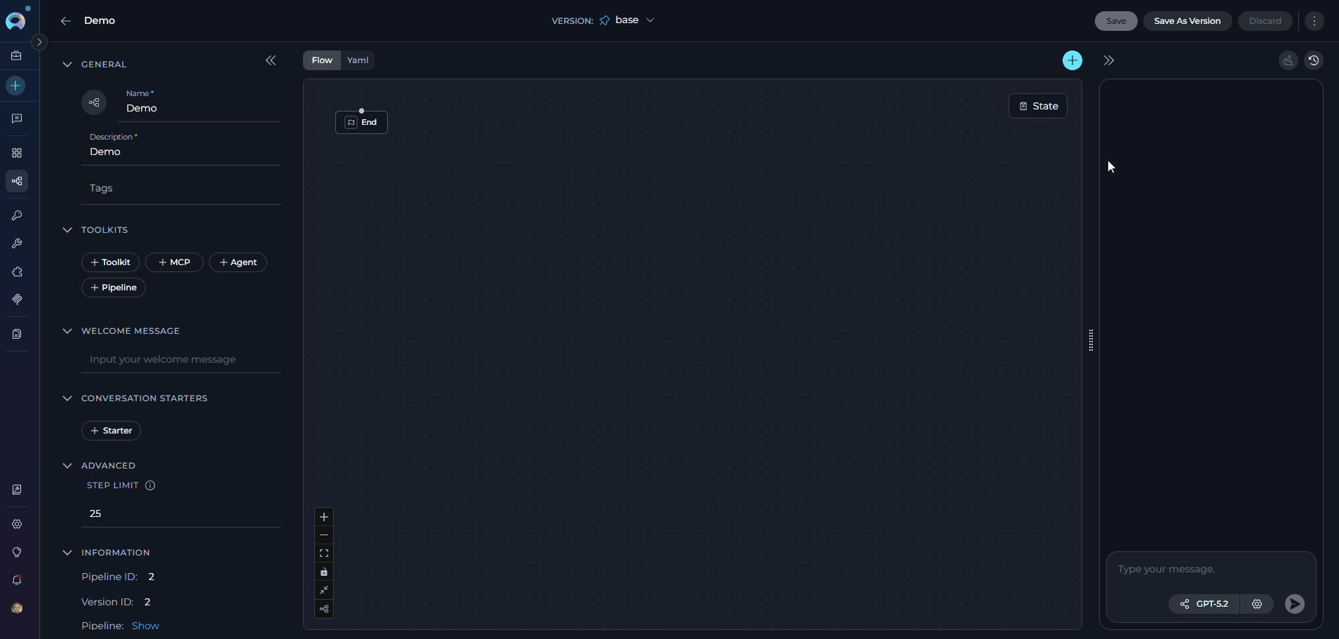Zoom in on the flow canvas

[x=323, y=517]
